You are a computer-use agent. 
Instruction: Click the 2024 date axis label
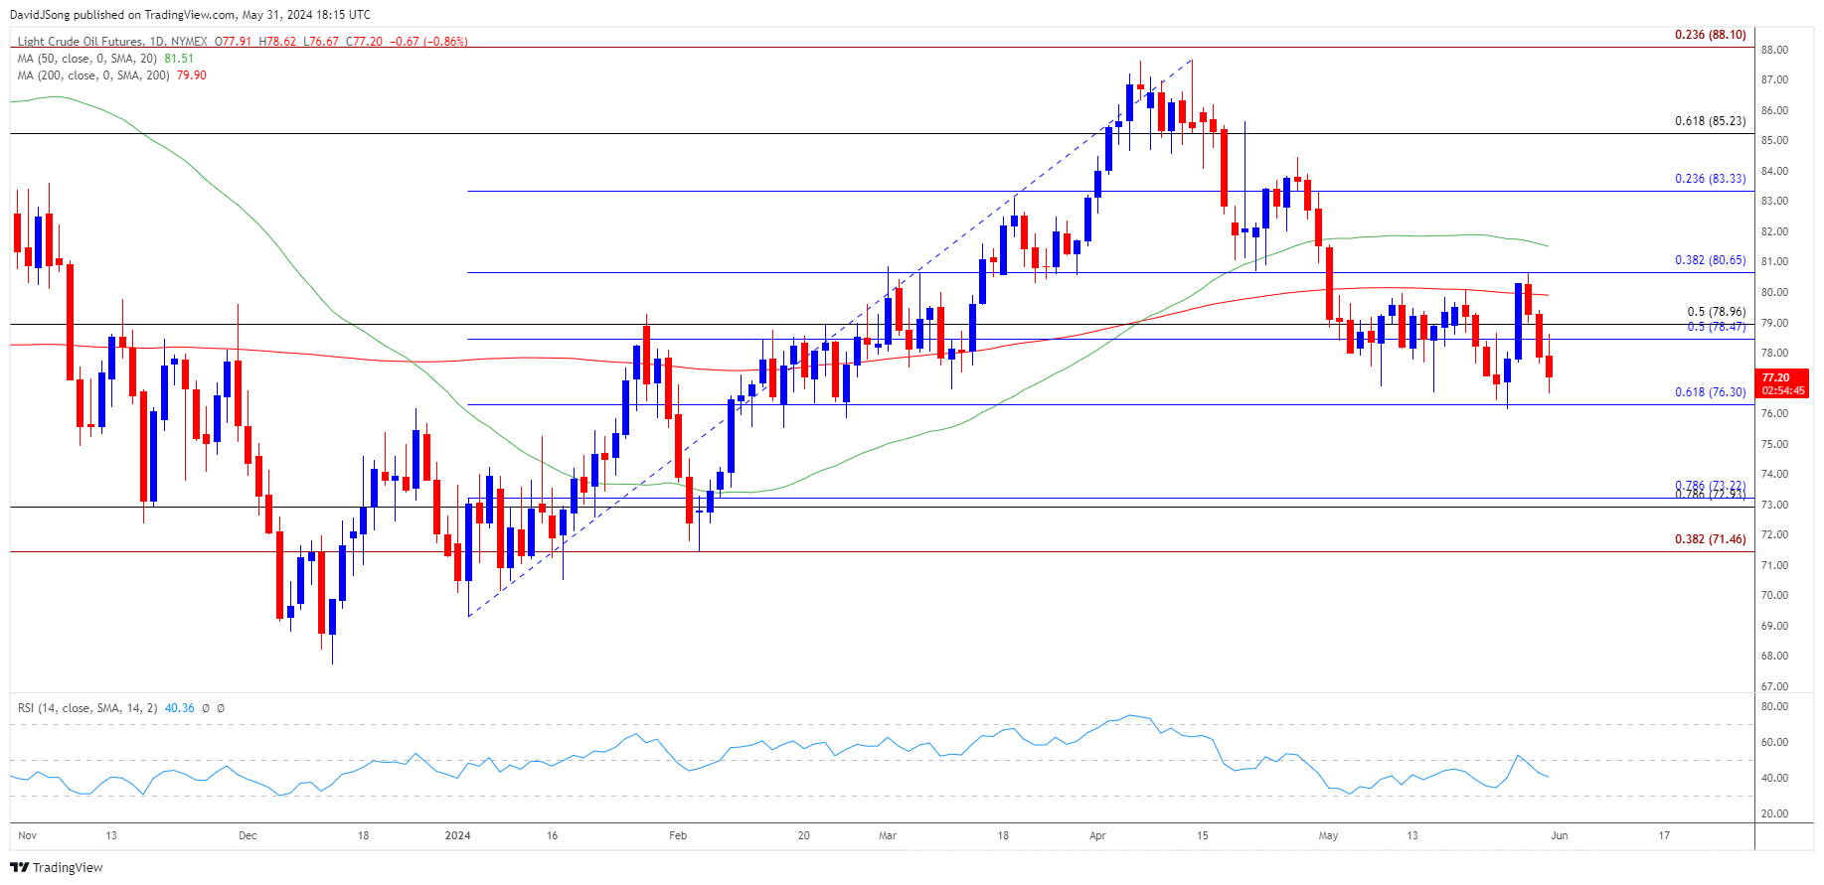(x=458, y=835)
